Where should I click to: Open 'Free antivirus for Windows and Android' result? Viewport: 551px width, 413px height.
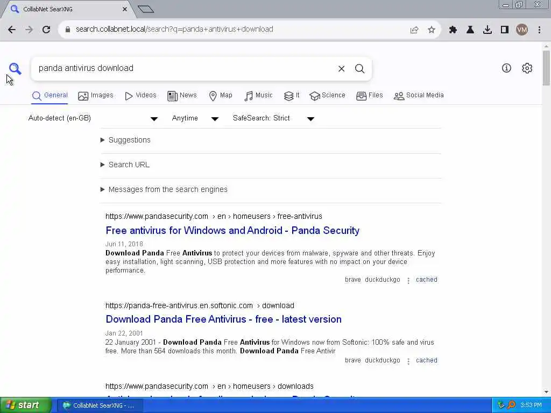(232, 231)
